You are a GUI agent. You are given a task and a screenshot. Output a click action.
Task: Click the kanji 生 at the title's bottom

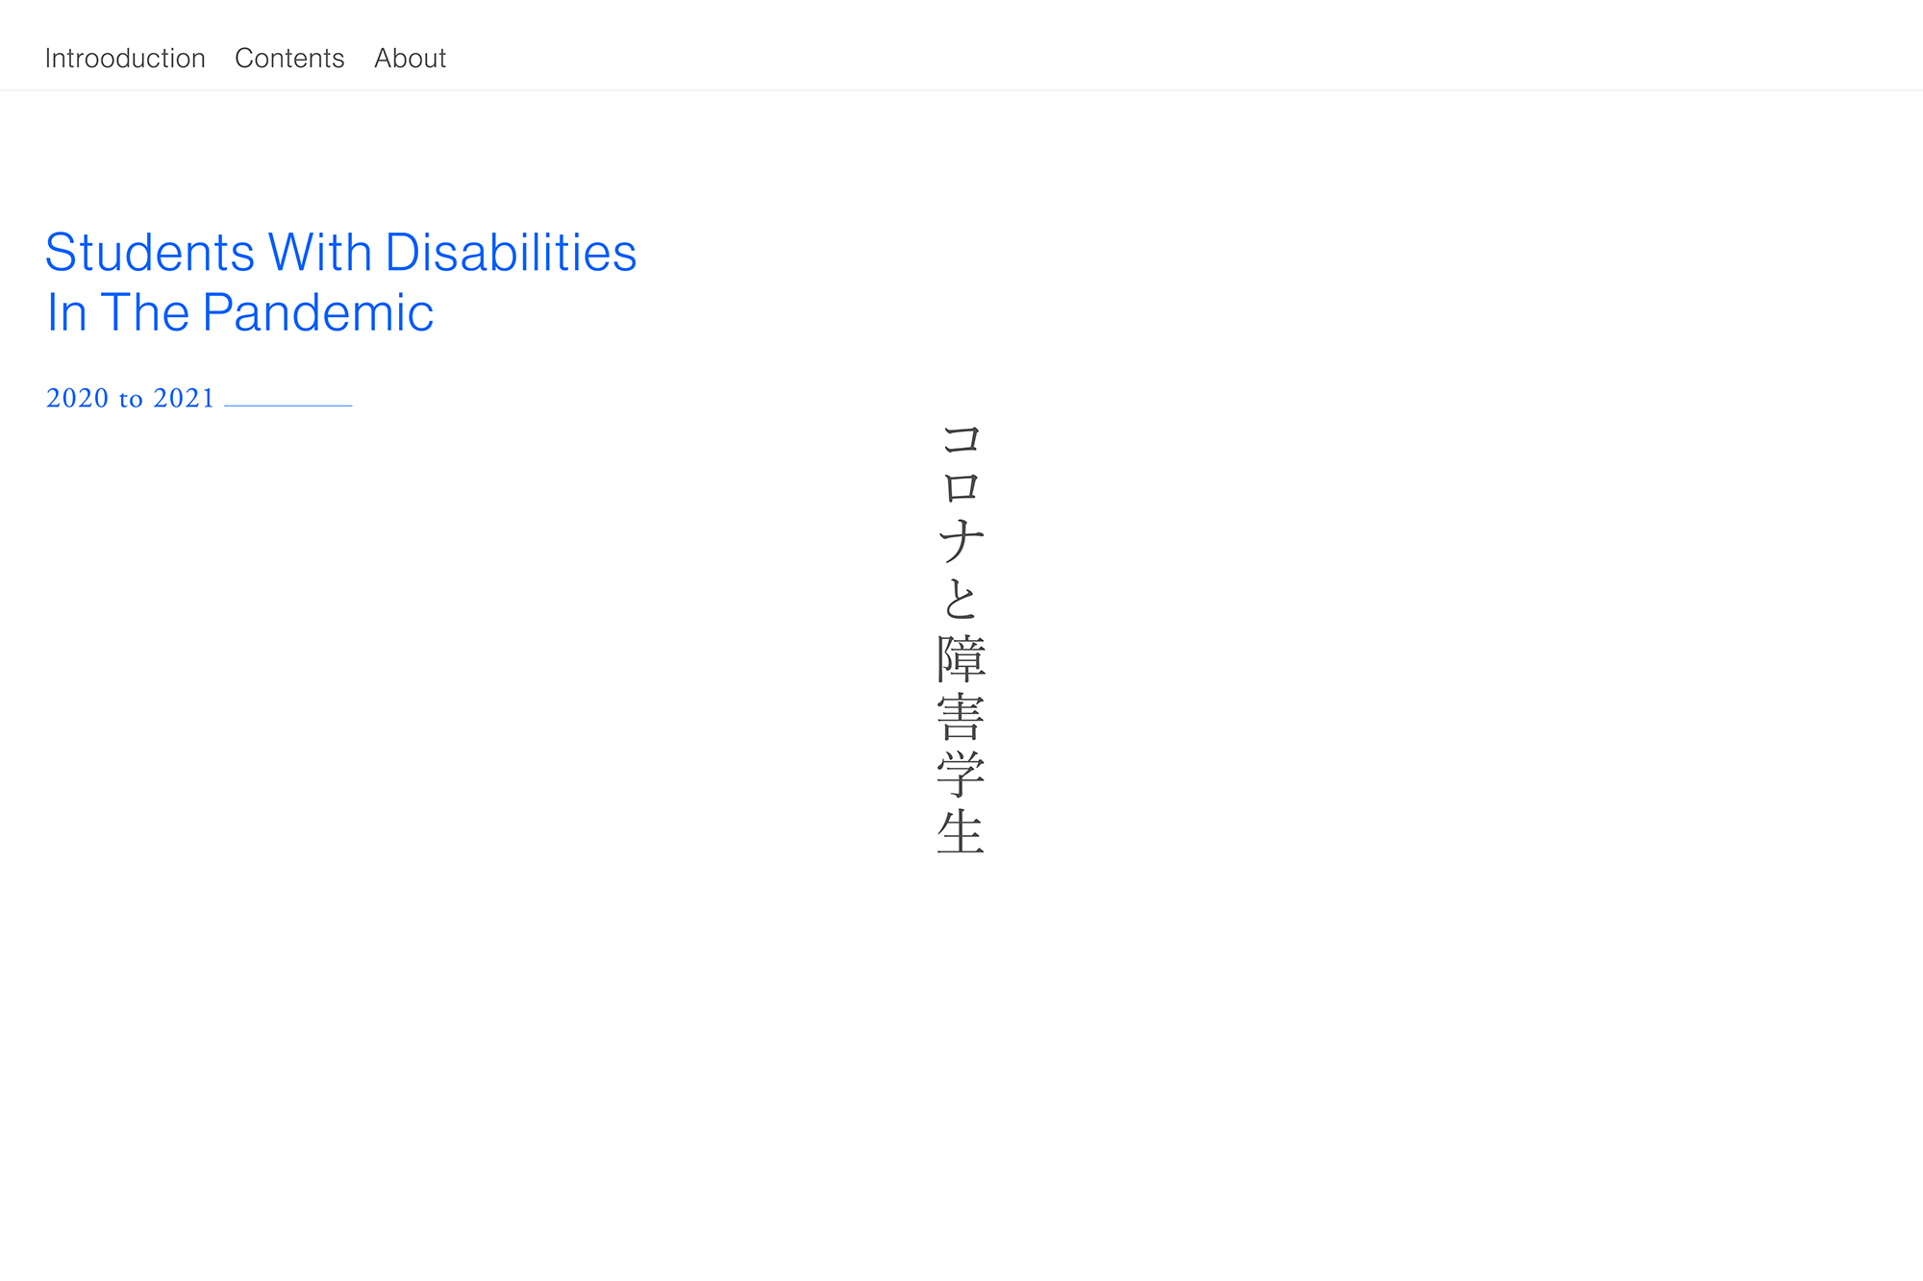click(961, 831)
